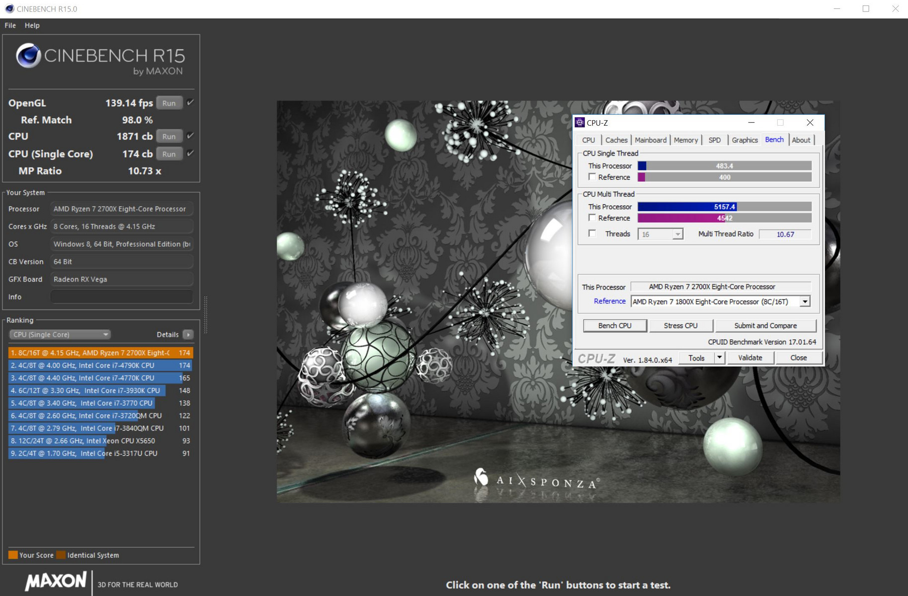The image size is (908, 596).
Task: Switch to the Caches tab
Action: click(616, 140)
